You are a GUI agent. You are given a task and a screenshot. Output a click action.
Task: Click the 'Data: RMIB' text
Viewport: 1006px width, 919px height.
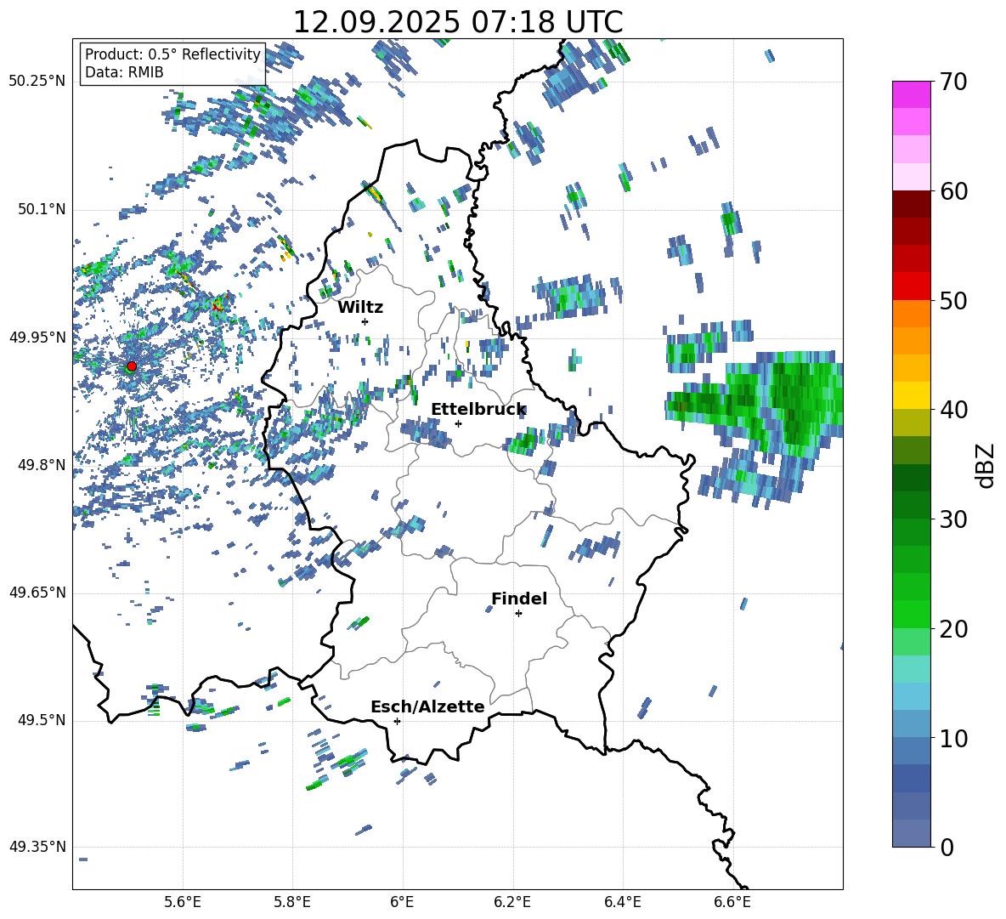tap(124, 72)
